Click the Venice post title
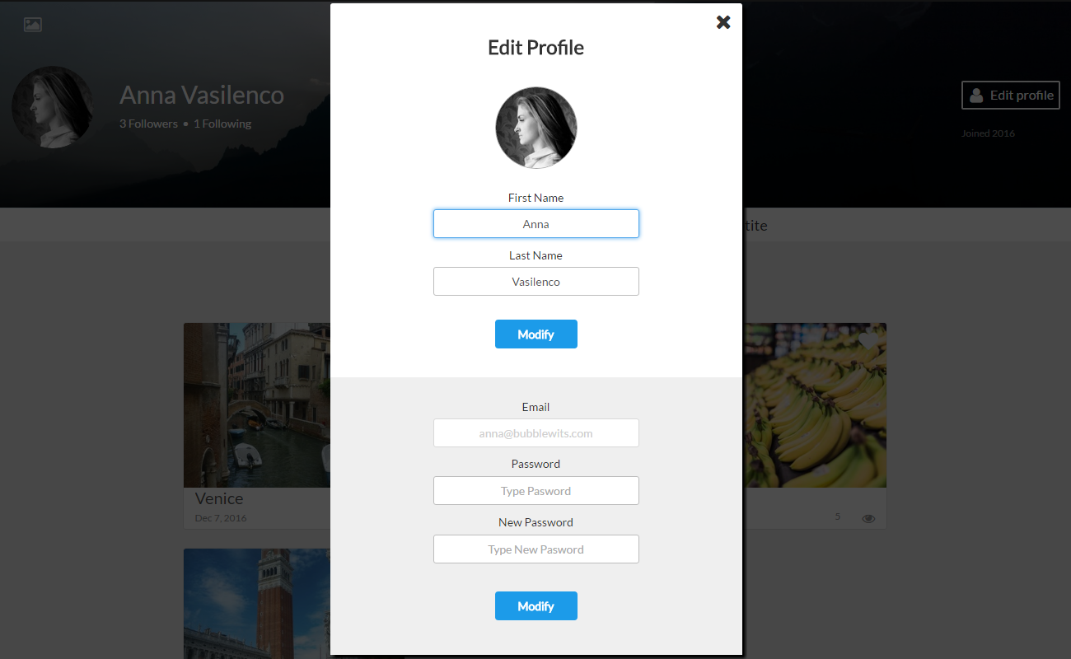Image resolution: width=1071 pixels, height=659 pixels. (x=219, y=498)
